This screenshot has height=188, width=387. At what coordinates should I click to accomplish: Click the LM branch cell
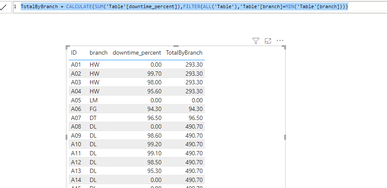coord(94,100)
